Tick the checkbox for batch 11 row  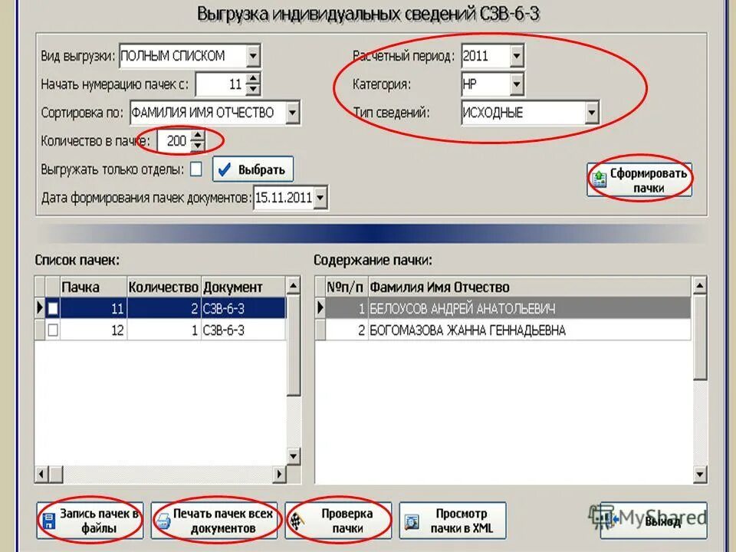pos(53,308)
